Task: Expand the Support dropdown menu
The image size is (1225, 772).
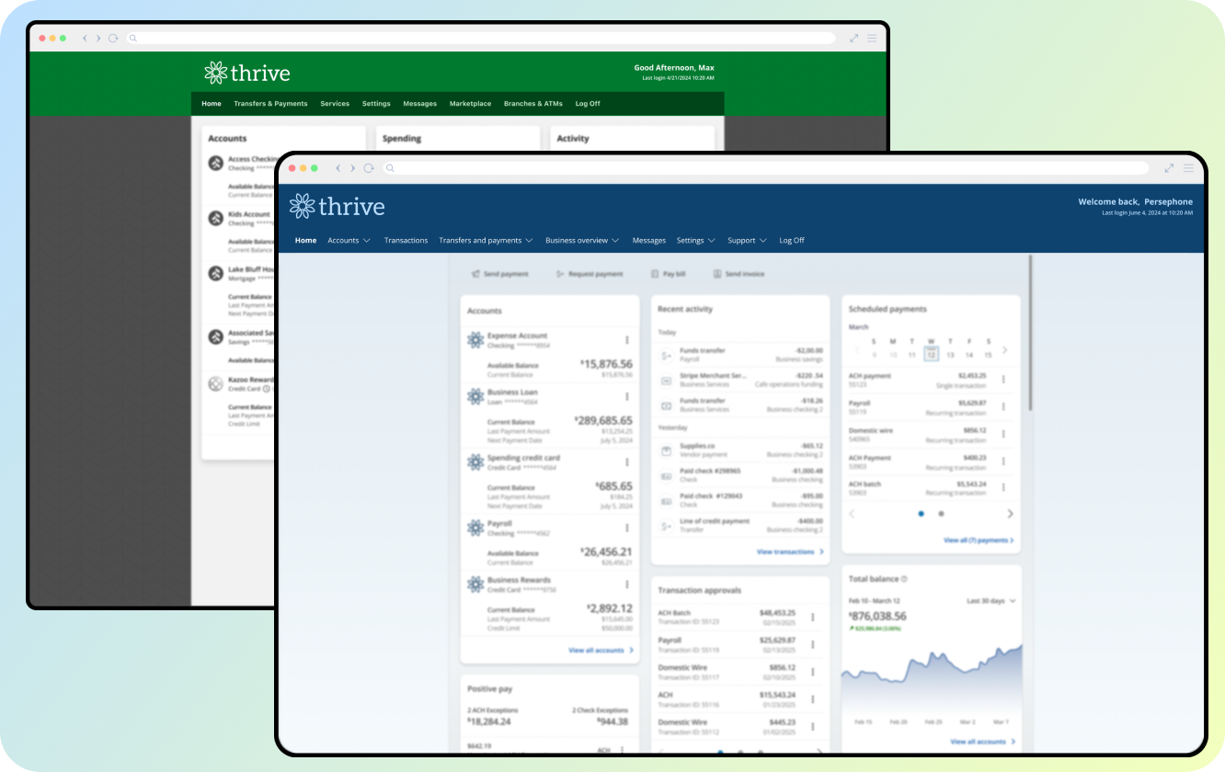Action: [x=747, y=241]
